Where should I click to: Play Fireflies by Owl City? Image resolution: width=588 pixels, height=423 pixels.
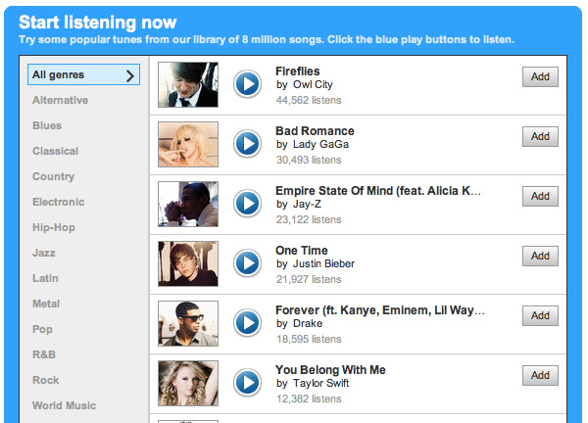247,84
